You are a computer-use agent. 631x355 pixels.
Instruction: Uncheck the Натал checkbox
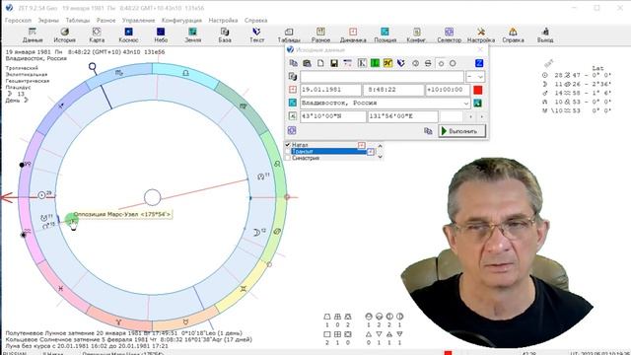tap(288, 145)
